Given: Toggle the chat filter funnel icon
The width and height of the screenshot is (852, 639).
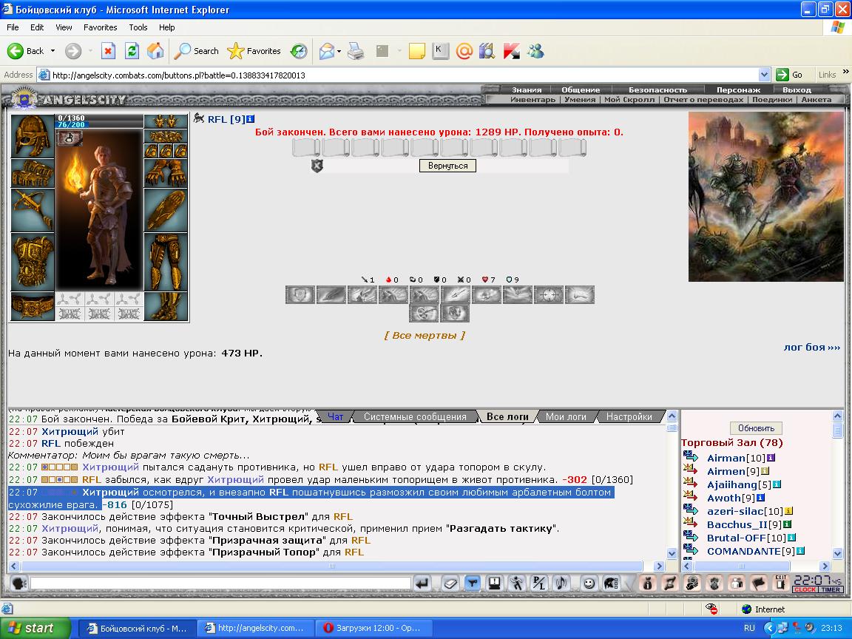Looking at the screenshot, I should 473,584.
